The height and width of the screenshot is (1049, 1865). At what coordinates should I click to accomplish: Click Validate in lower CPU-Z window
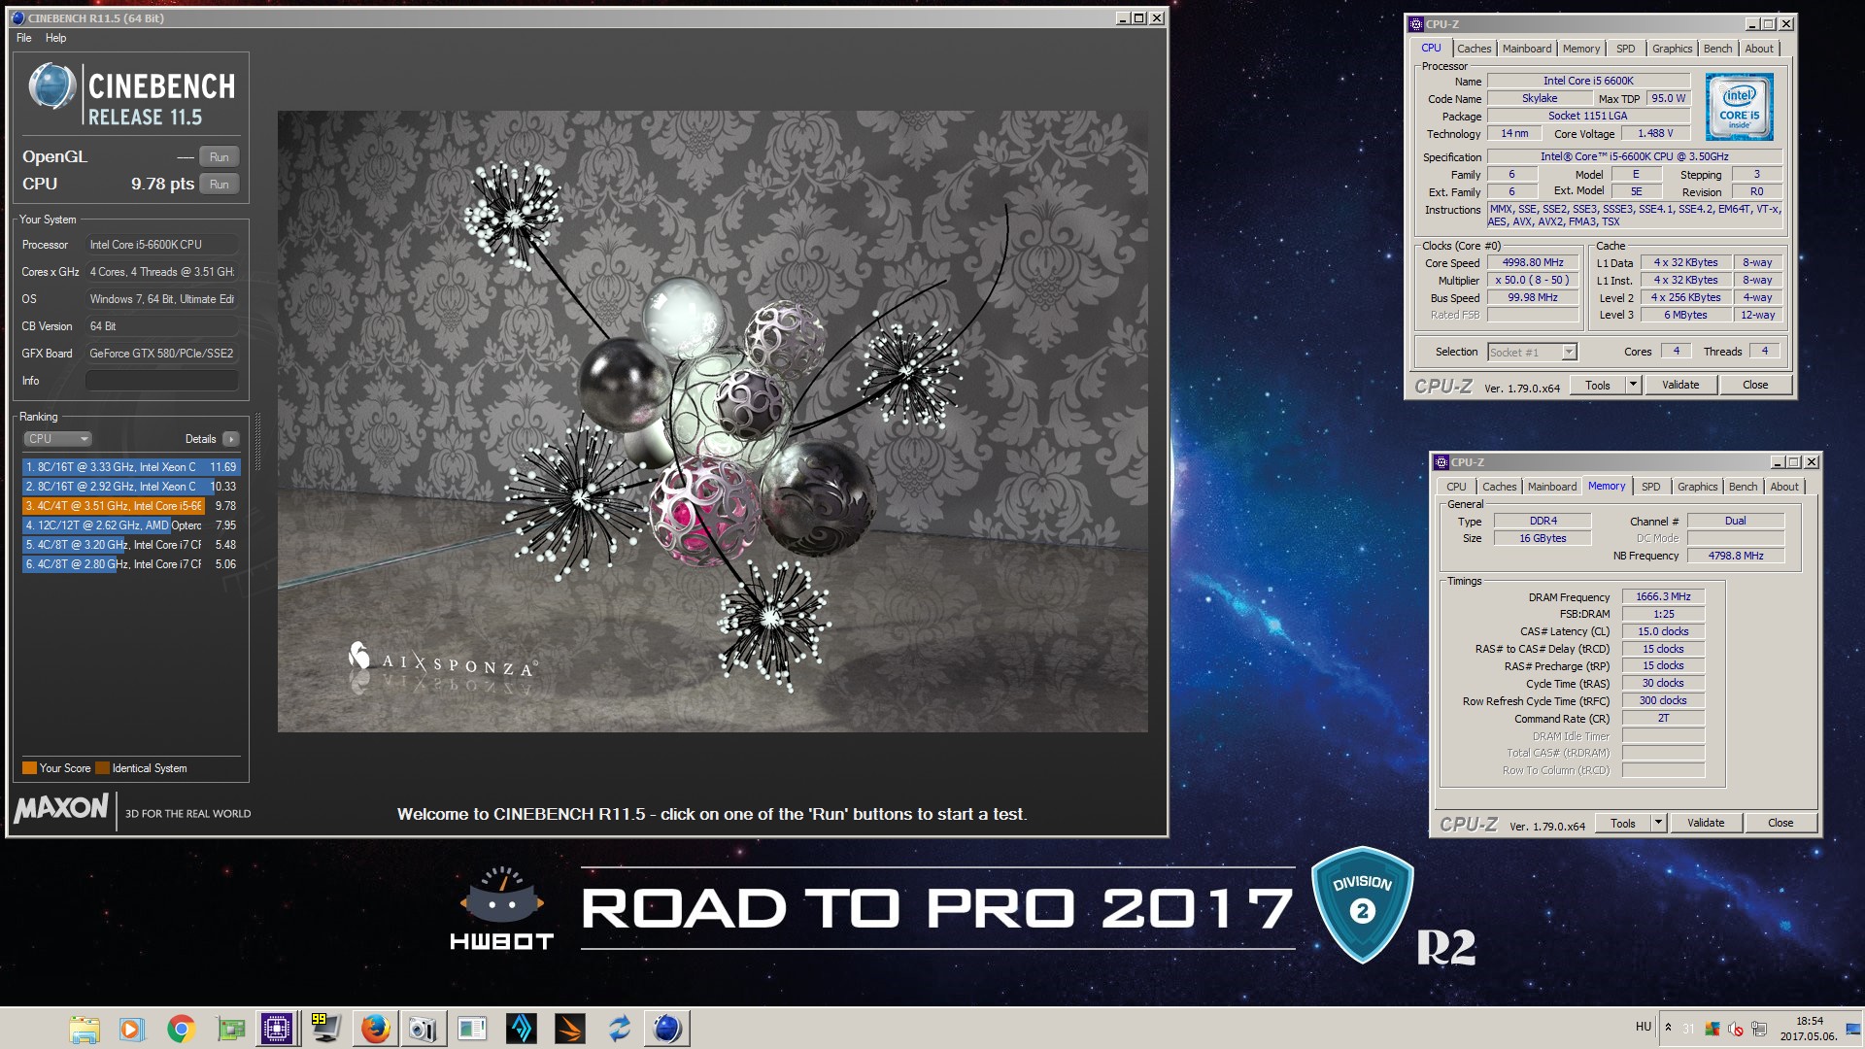(1706, 824)
